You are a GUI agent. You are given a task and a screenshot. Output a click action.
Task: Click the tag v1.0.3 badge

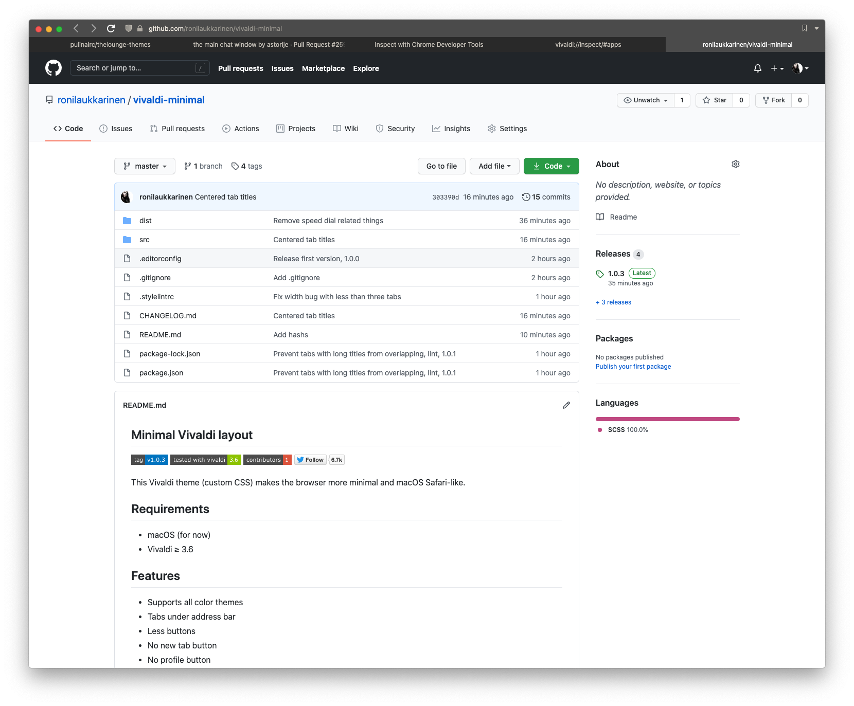150,460
